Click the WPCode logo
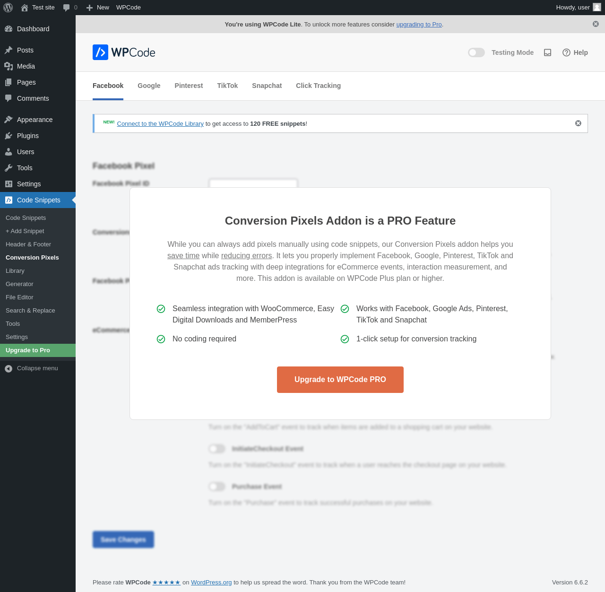The width and height of the screenshot is (605, 592). pyautogui.click(x=124, y=52)
